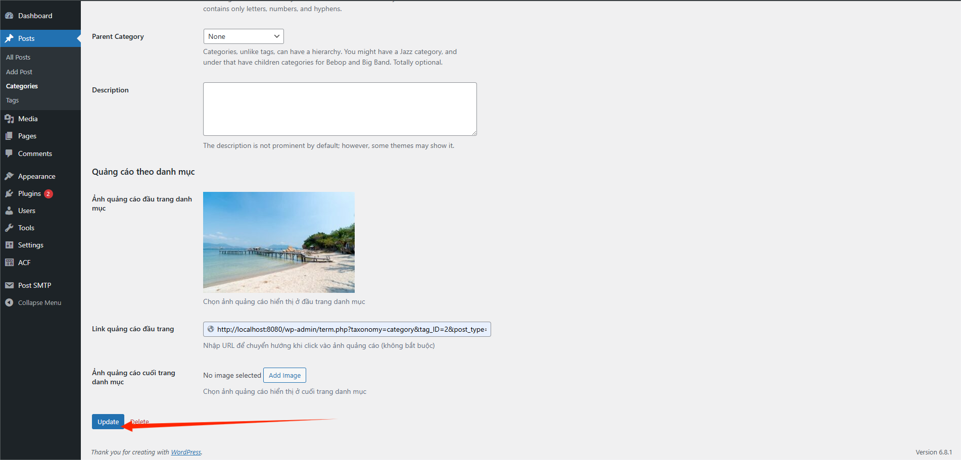Focus the Link quảng cáo đầu trang field
Screen dimensions: 961x460
pyautogui.click(x=351, y=329)
